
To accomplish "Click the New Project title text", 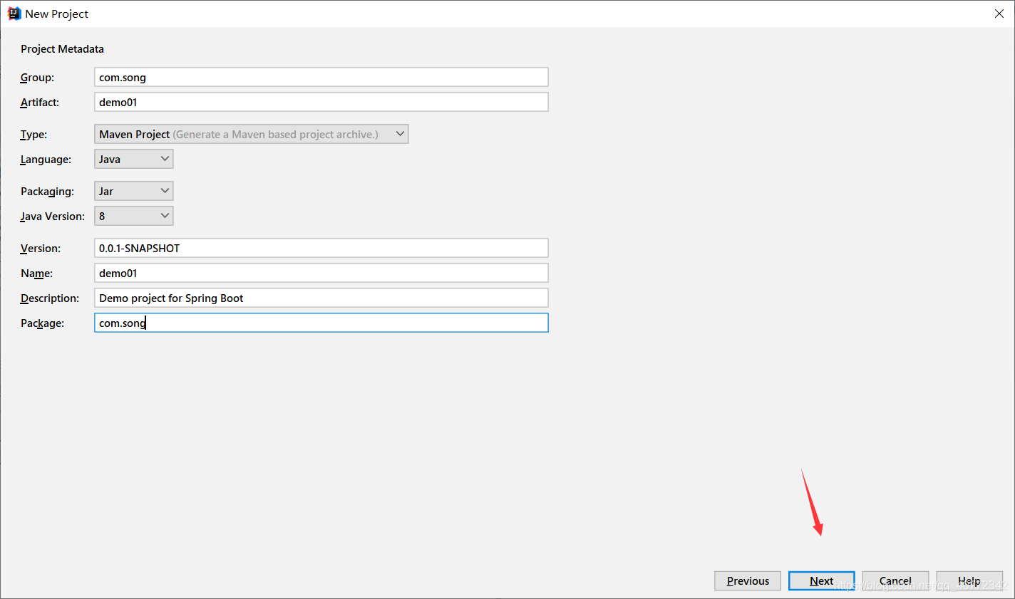I will click(x=57, y=14).
